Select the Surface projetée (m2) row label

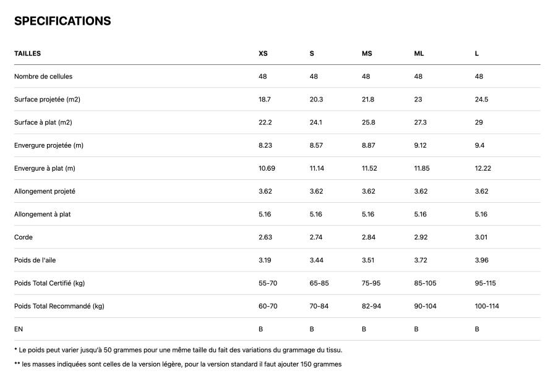(x=47, y=100)
